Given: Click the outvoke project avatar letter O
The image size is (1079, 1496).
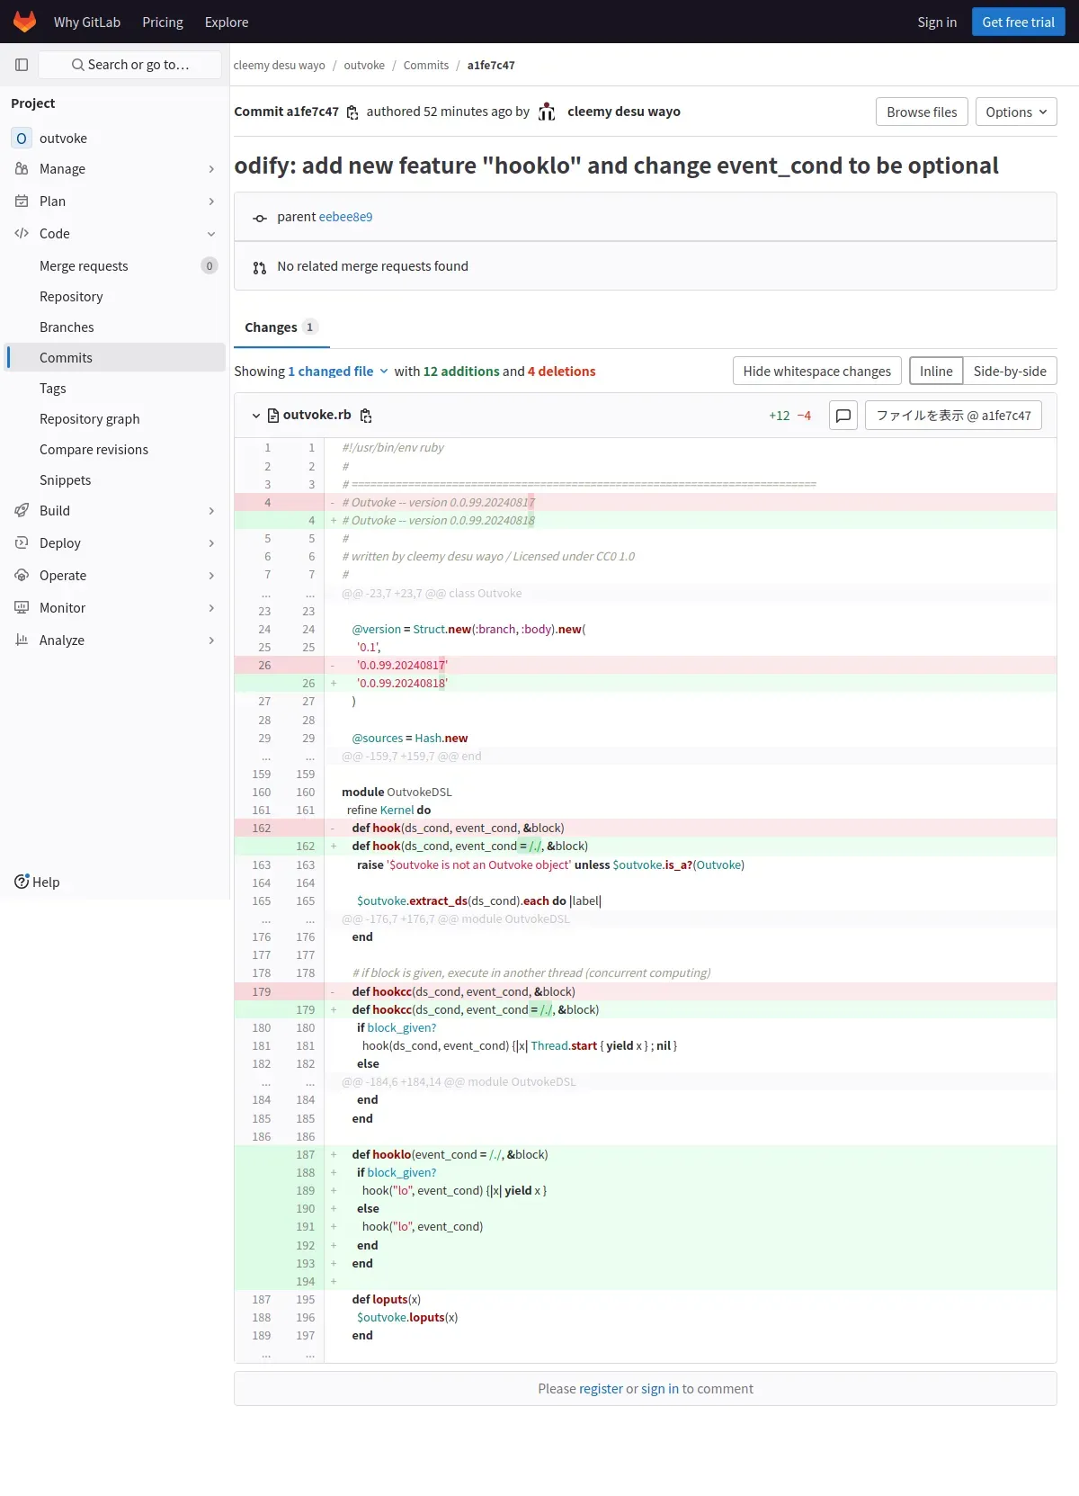Looking at the screenshot, I should (22, 139).
